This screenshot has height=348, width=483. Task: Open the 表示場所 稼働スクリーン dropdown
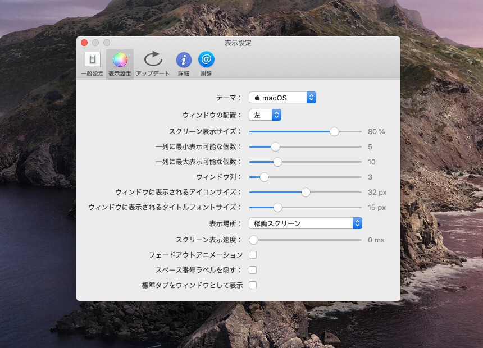pos(306,223)
